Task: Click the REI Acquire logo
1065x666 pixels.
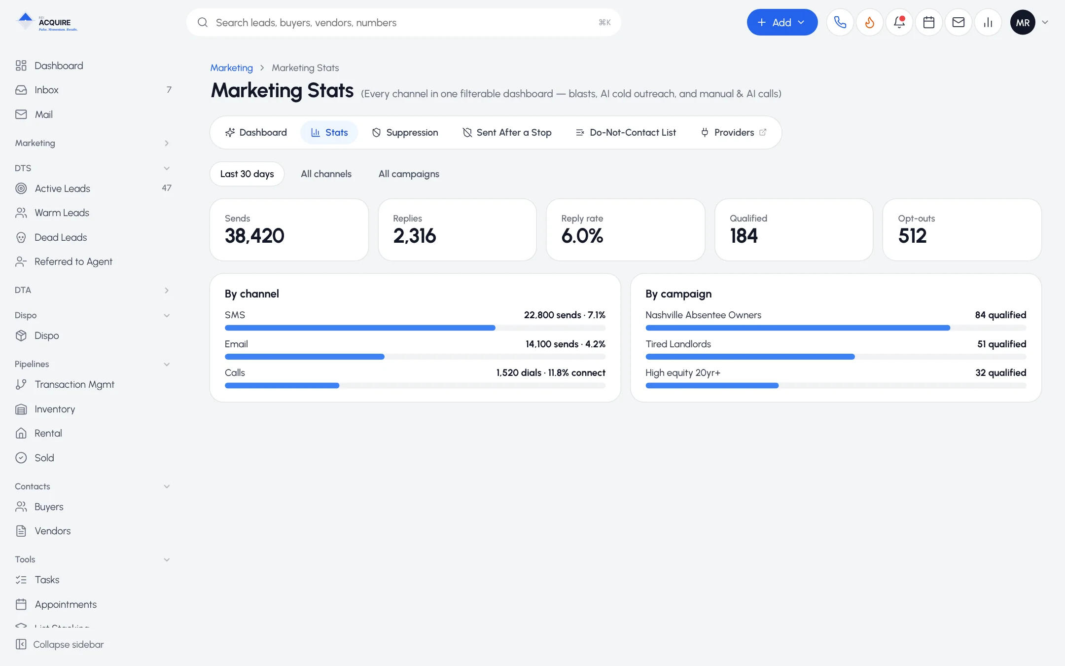Action: 47,22
